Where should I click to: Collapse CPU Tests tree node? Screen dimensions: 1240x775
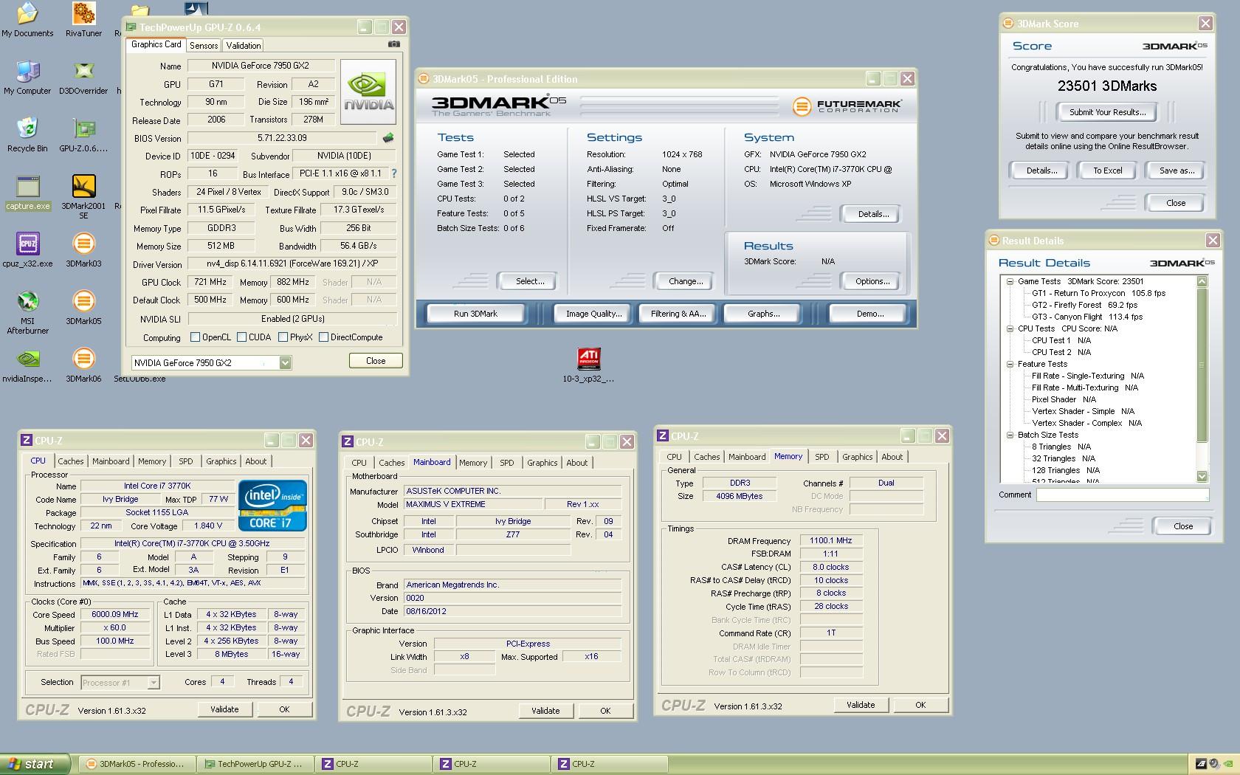1010,328
